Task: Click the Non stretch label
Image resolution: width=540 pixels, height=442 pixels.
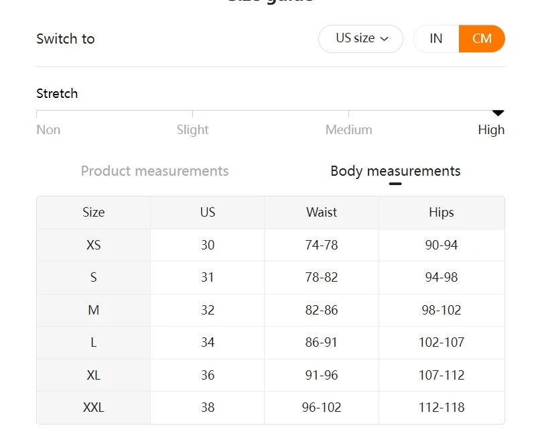Action: point(48,130)
